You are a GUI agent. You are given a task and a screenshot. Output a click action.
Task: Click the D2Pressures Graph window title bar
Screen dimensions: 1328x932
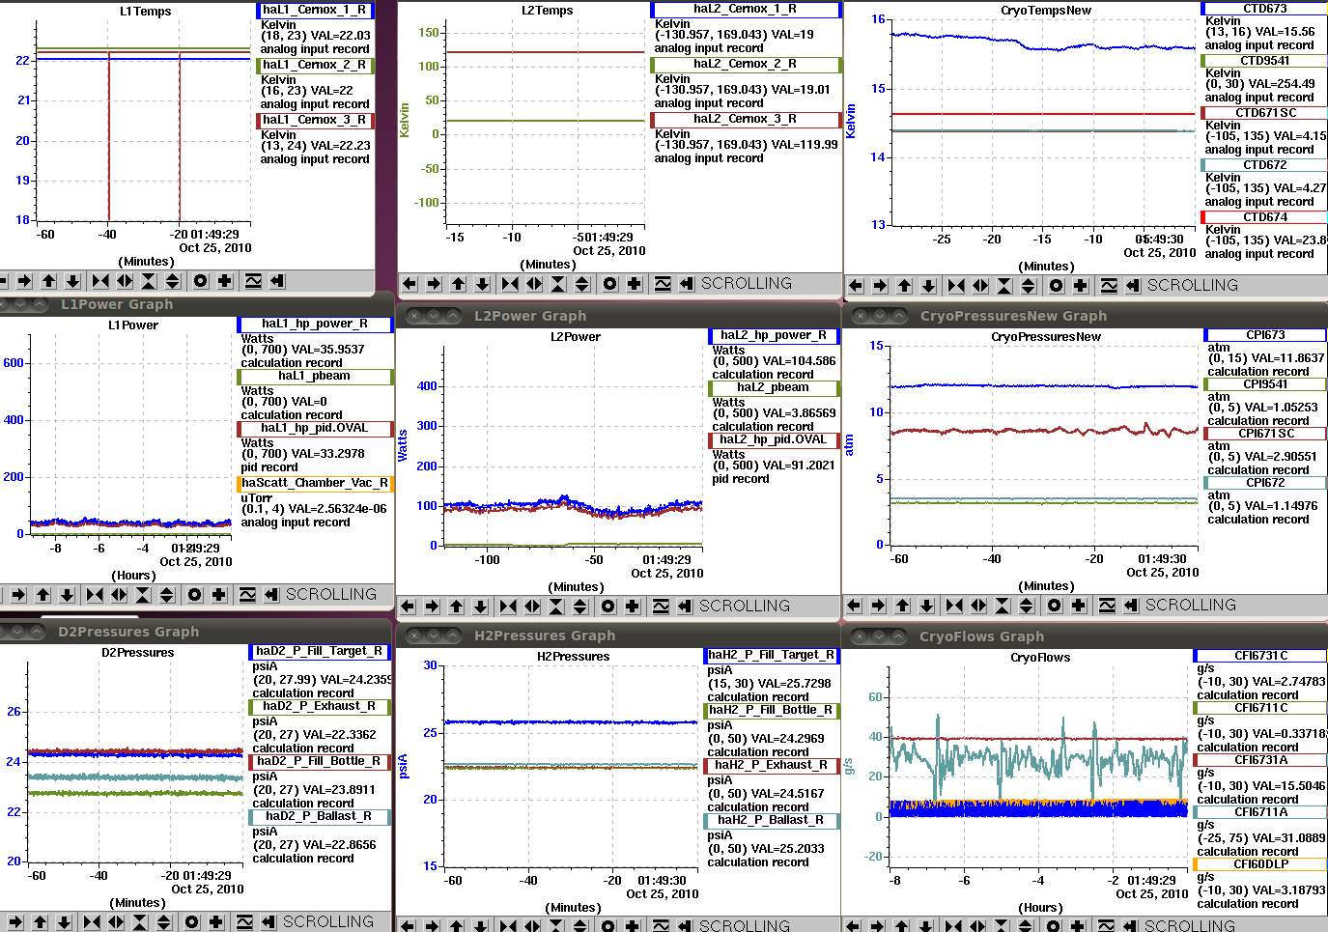(196, 632)
